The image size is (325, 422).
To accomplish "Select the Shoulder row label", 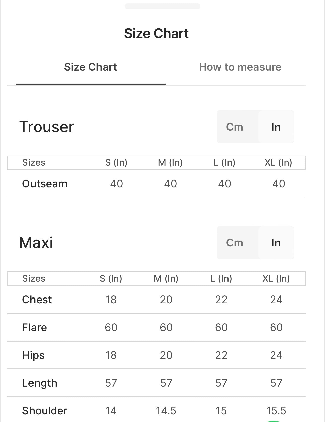I will (45, 411).
